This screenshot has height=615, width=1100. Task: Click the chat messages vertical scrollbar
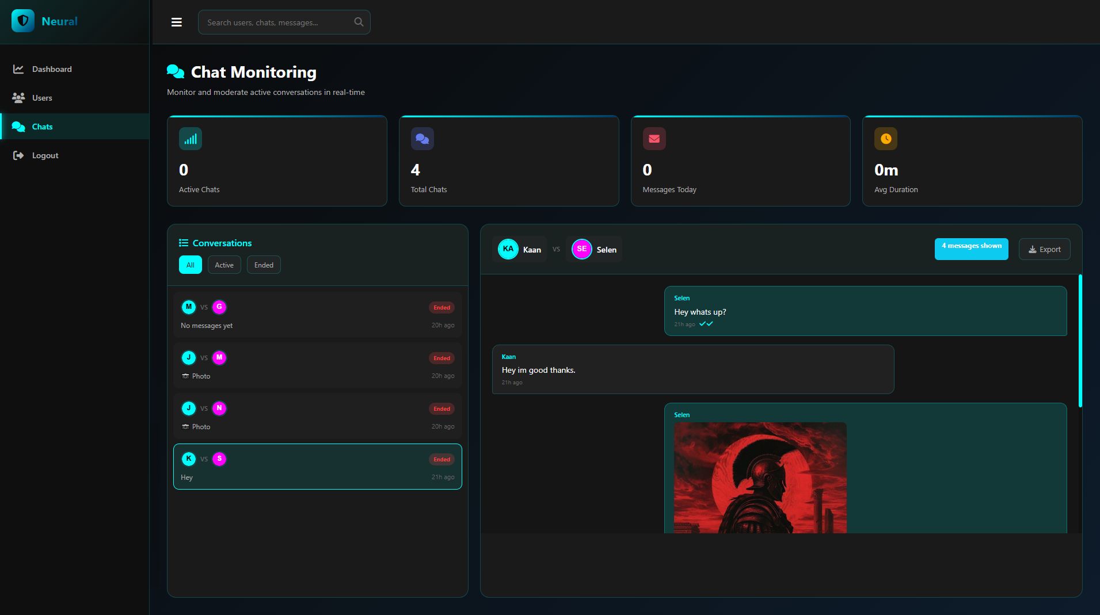coord(1080,341)
